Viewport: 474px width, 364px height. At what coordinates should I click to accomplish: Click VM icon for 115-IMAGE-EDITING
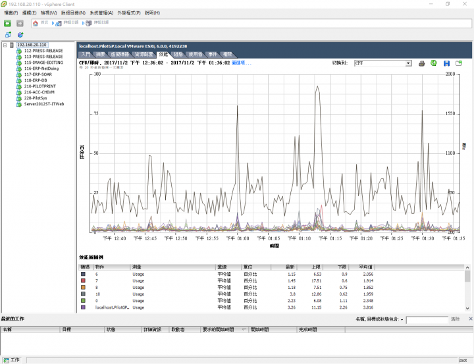(18, 63)
